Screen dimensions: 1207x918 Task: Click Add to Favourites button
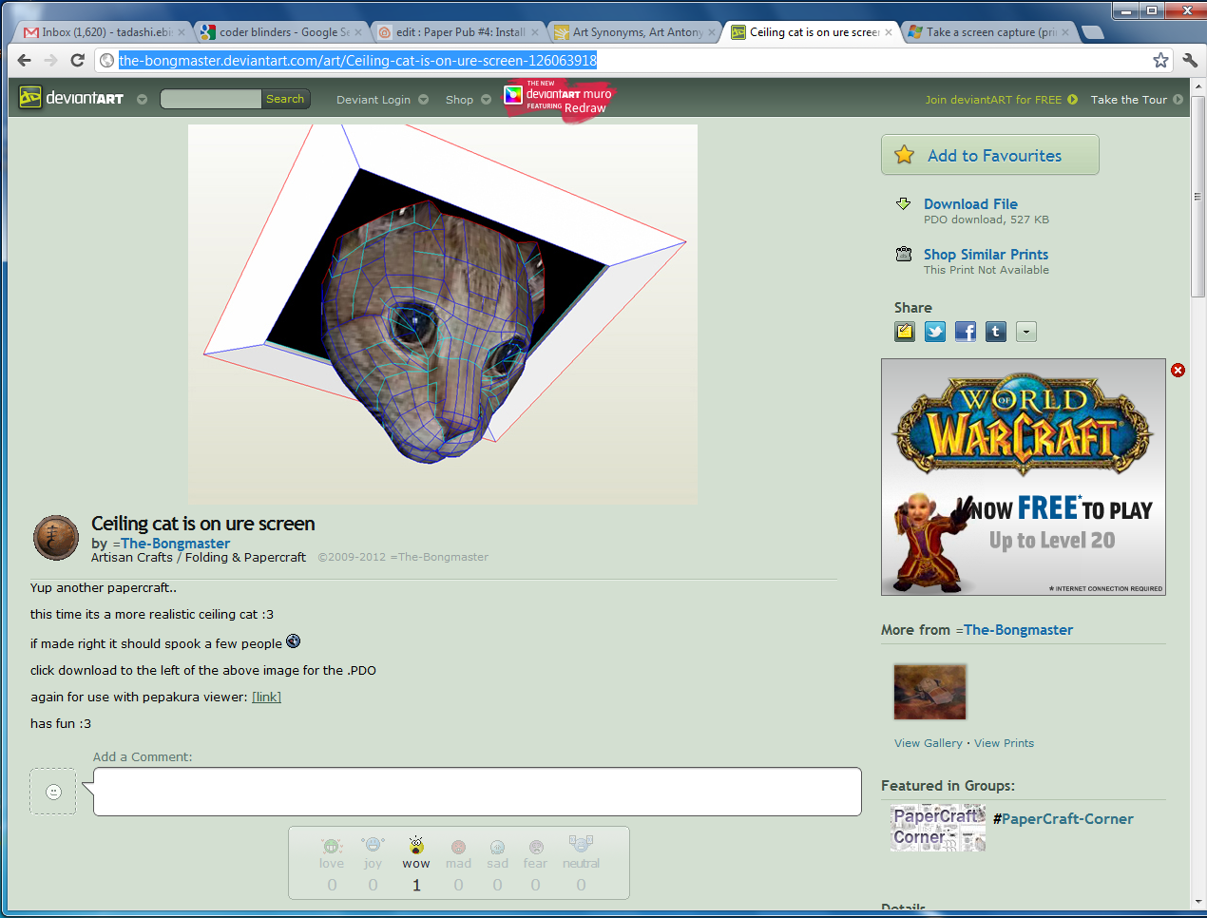pos(990,155)
